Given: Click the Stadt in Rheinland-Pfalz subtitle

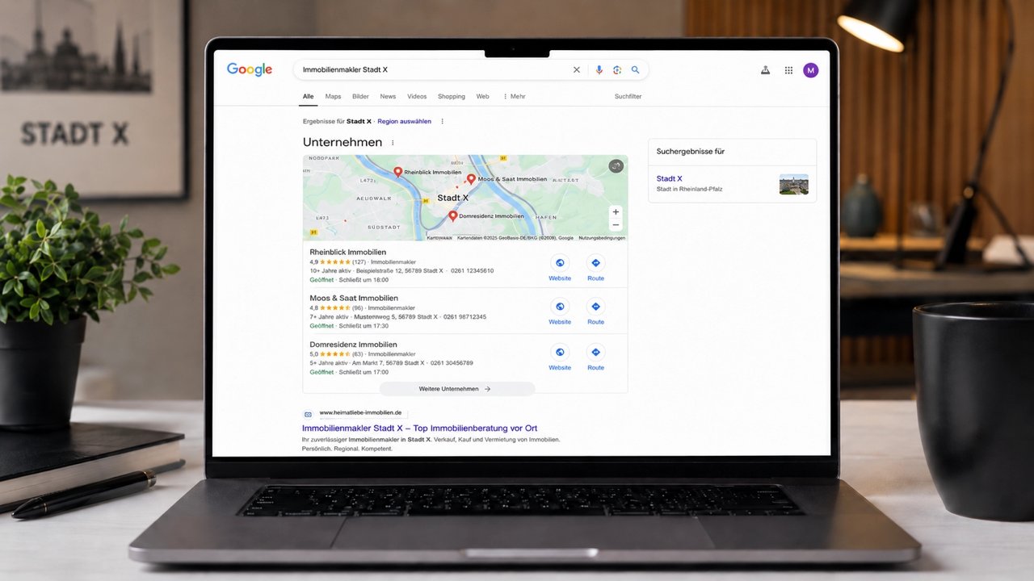Looking at the screenshot, I should pyautogui.click(x=689, y=189).
